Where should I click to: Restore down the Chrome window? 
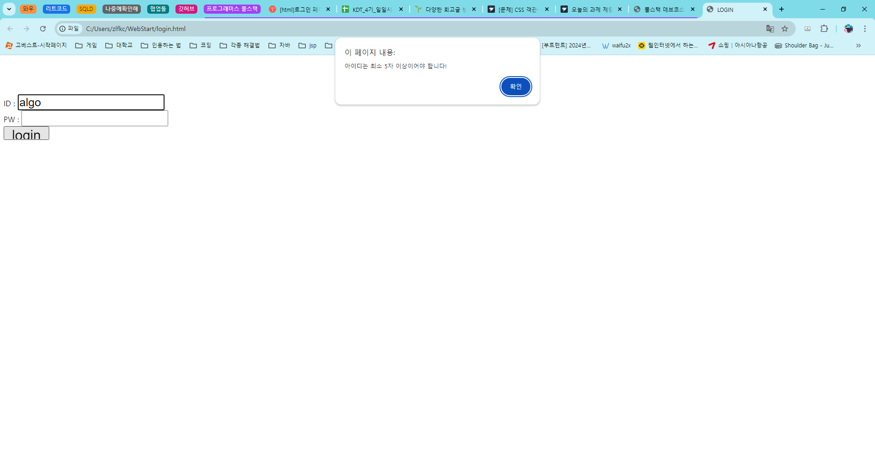tap(844, 9)
